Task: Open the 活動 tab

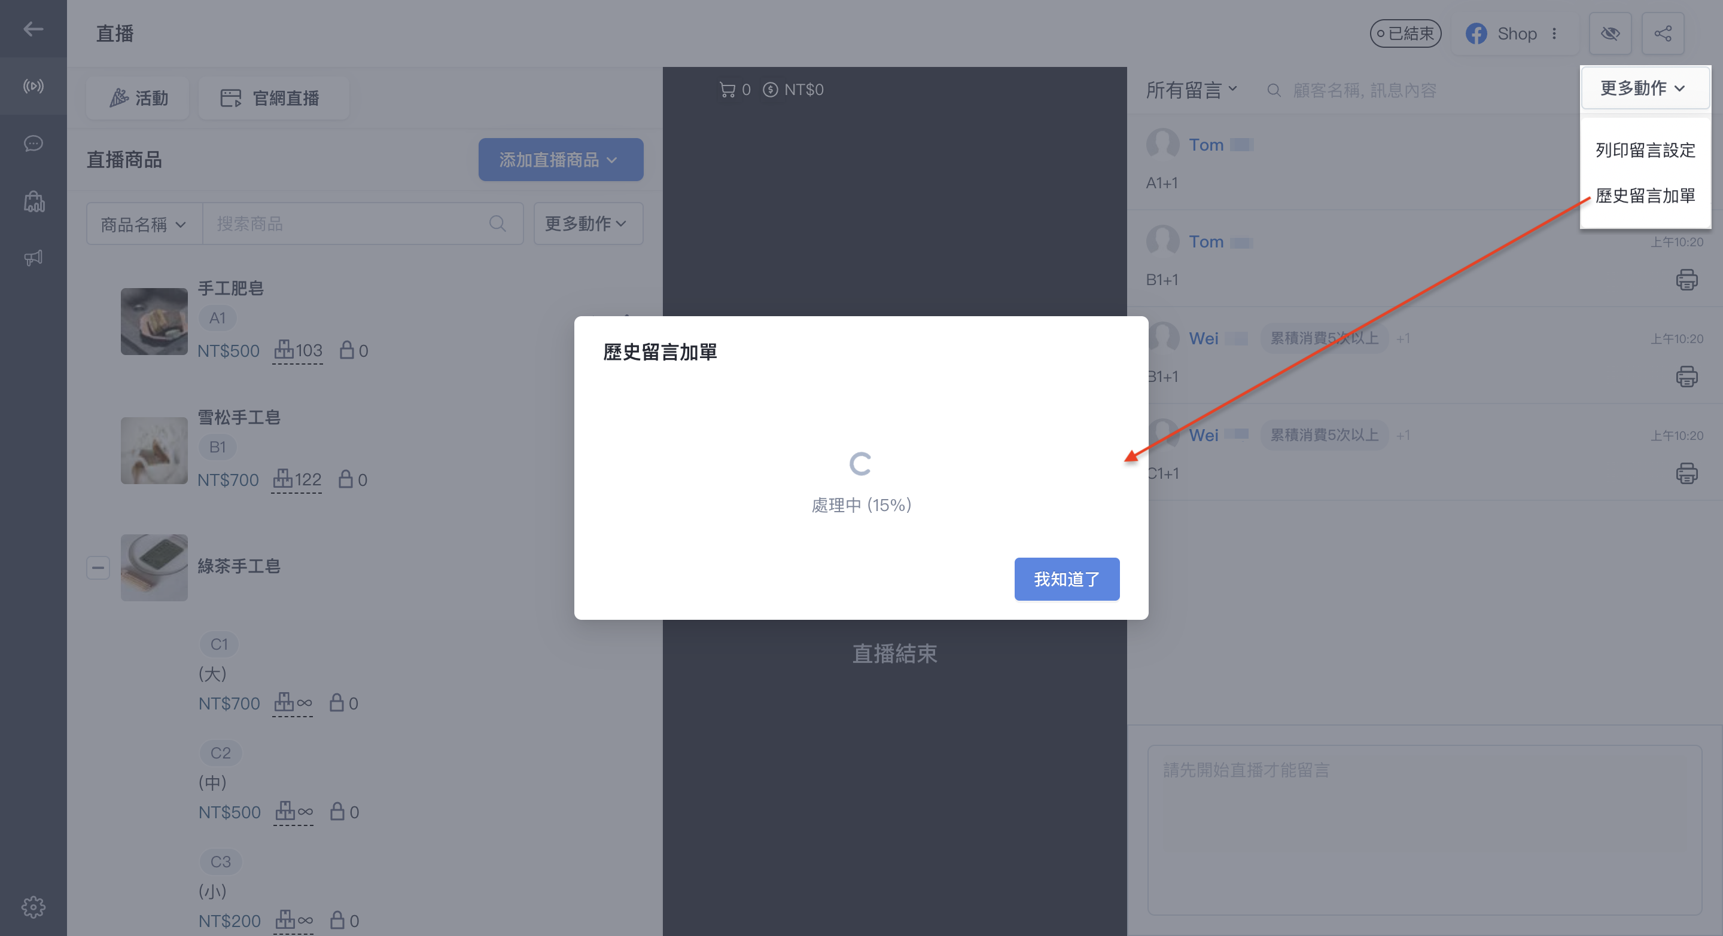Action: (x=138, y=98)
